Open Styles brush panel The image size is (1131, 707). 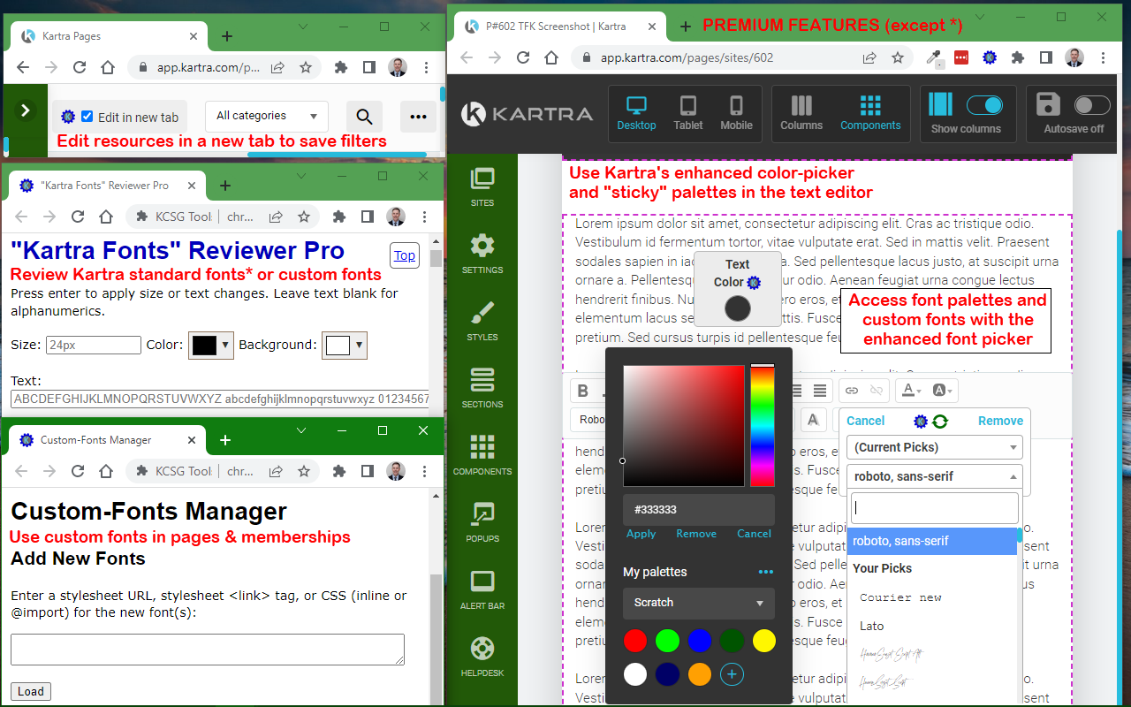pos(482,321)
